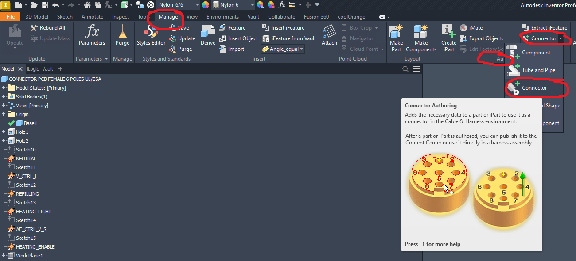Click the Derive tool
Screen dimensions: 576x261
point(208,35)
